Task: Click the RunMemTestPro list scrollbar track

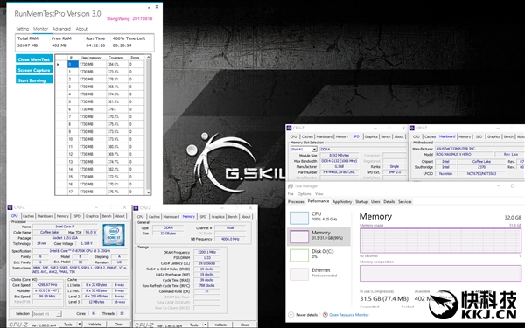Action: 149,125
